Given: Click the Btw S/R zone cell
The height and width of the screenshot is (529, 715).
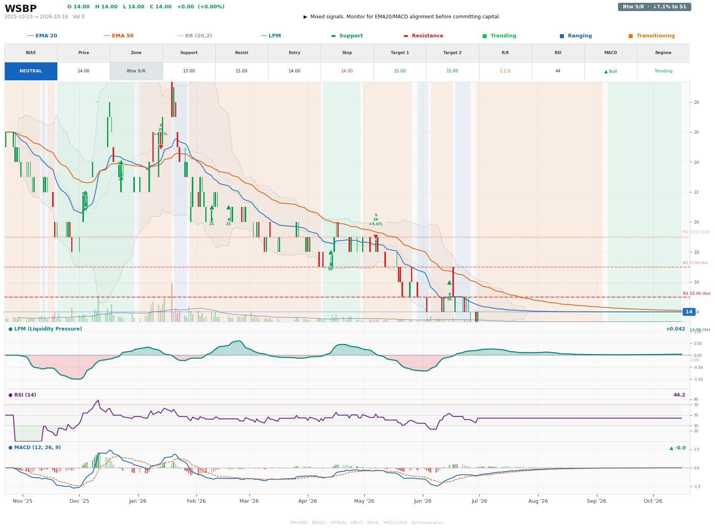Looking at the screenshot, I should coord(136,71).
